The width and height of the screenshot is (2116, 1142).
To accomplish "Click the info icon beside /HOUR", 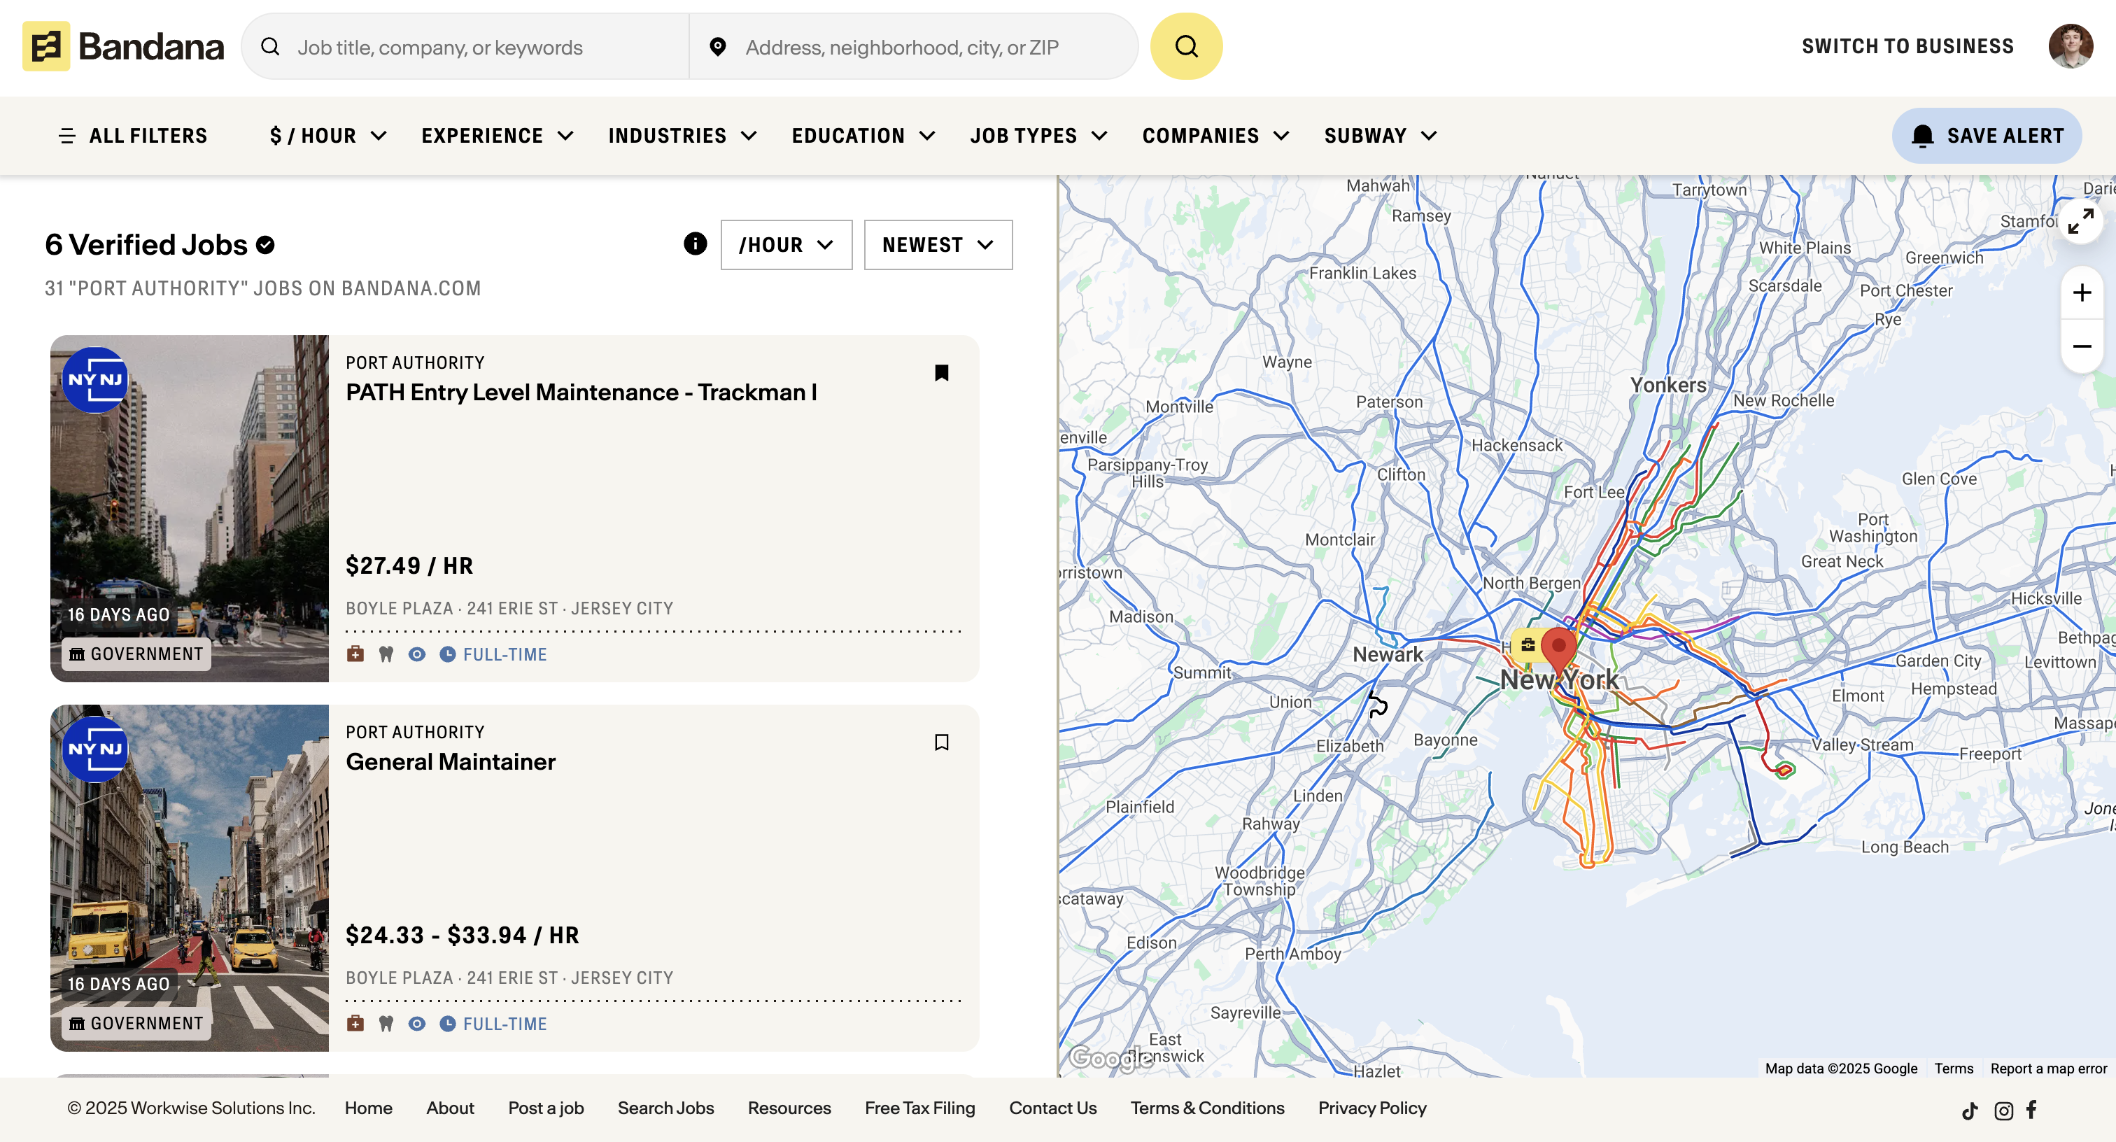I will 695,244.
